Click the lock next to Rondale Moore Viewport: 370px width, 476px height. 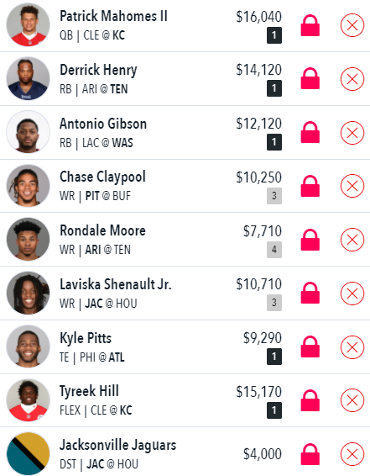[x=310, y=240]
